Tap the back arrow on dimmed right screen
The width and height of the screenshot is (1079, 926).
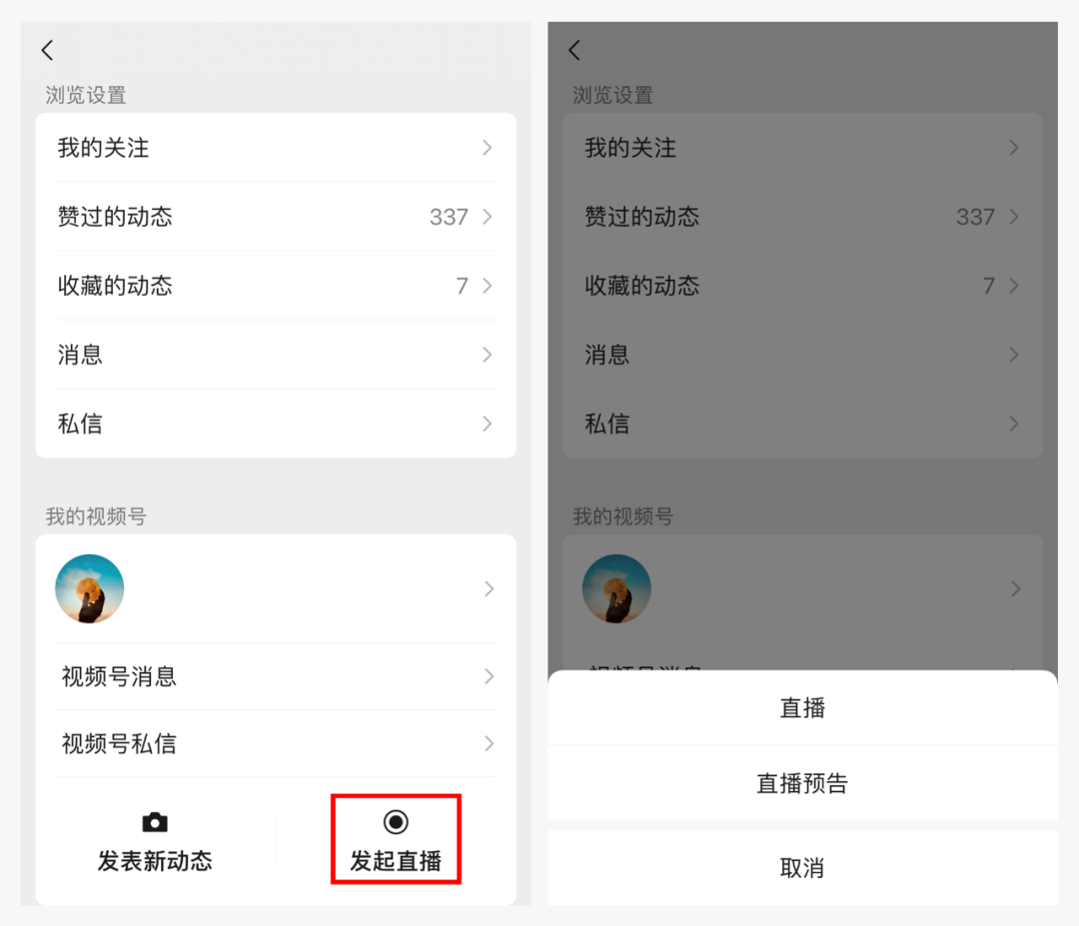[x=574, y=50]
